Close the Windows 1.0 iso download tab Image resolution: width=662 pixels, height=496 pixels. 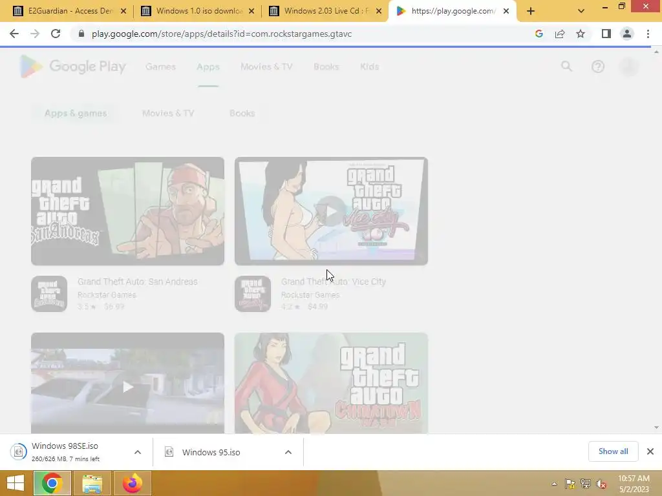pyautogui.click(x=251, y=11)
